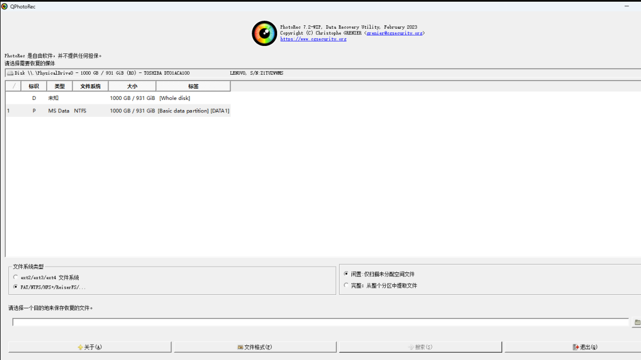The height and width of the screenshot is (360, 641).
Task: Click the PhotoRec eye logo
Action: (264, 33)
